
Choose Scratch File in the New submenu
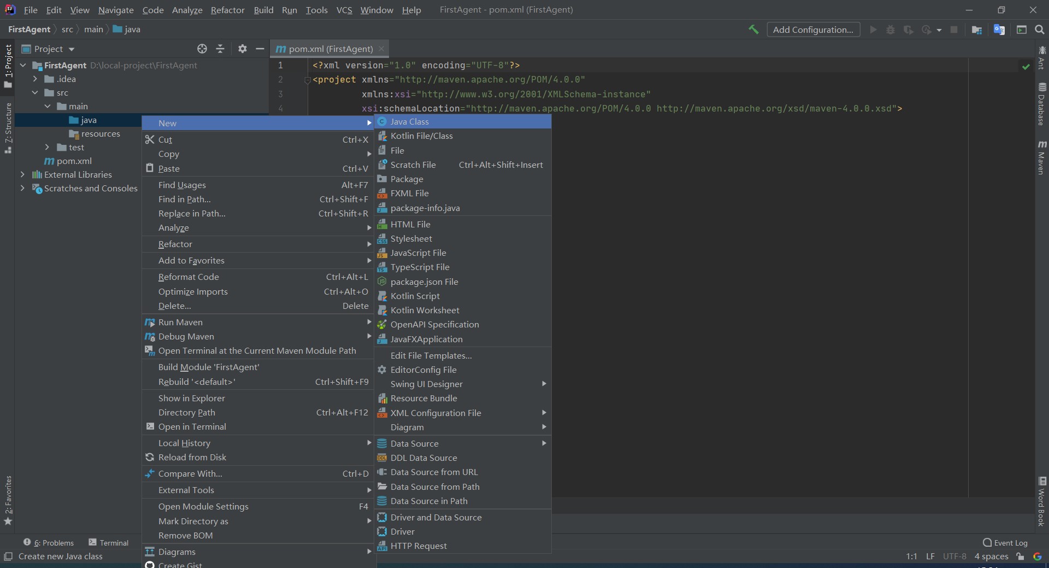pyautogui.click(x=463, y=165)
